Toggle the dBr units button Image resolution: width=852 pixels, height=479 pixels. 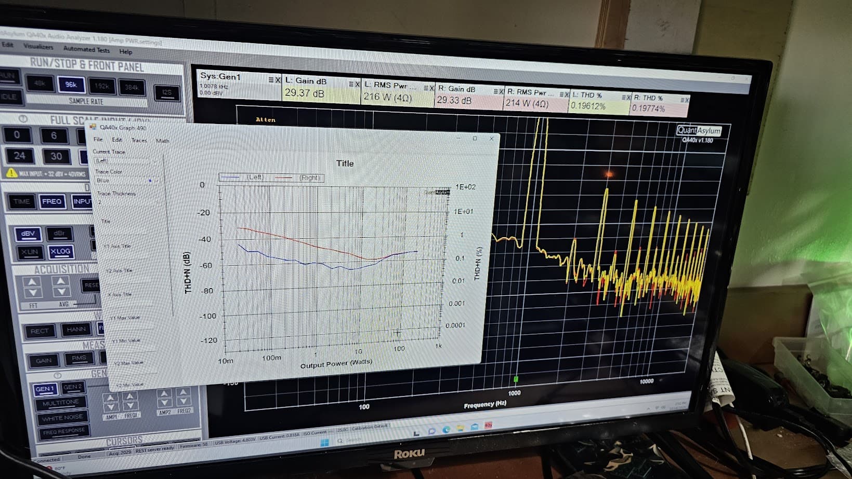[59, 234]
